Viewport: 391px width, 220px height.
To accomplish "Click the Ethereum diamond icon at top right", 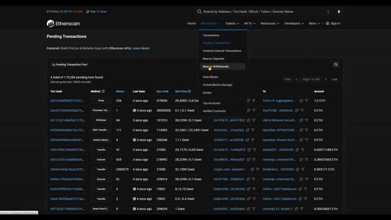I will pyautogui.click(x=338, y=12).
